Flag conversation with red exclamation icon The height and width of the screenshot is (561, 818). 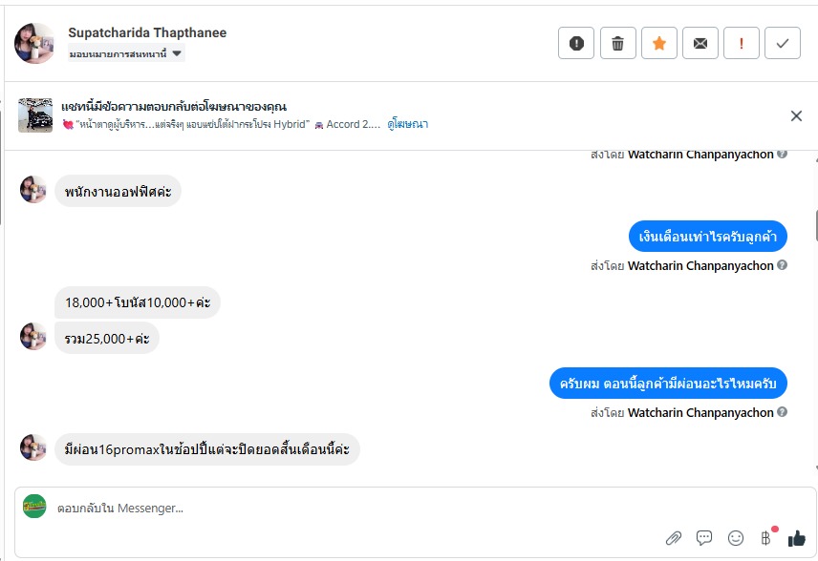pyautogui.click(x=742, y=43)
